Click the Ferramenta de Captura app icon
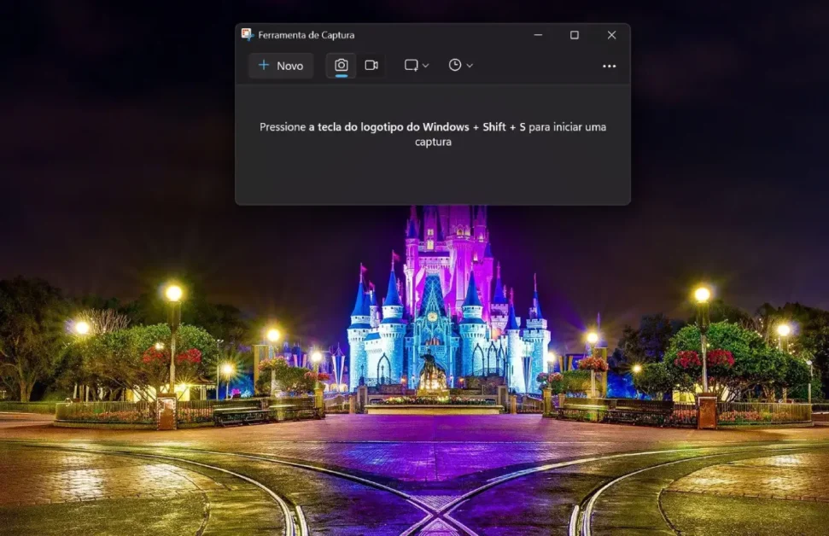Viewport: 829px width, 536px height. (247, 35)
